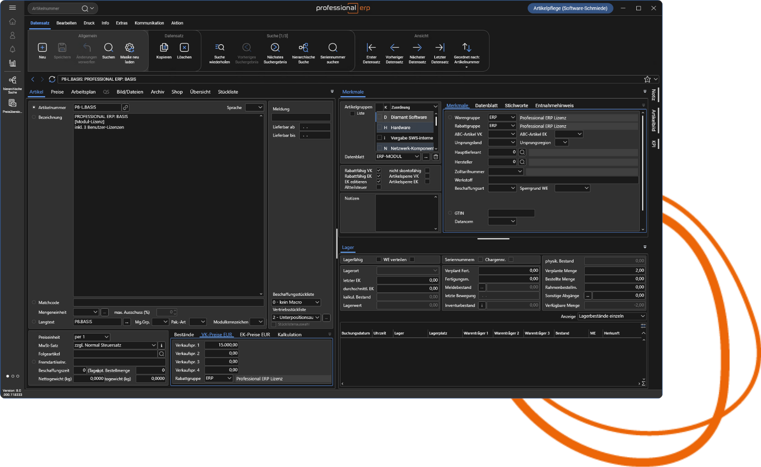Click the Löschen delete record icon
Screen dimensions: 761x467
(x=184, y=48)
